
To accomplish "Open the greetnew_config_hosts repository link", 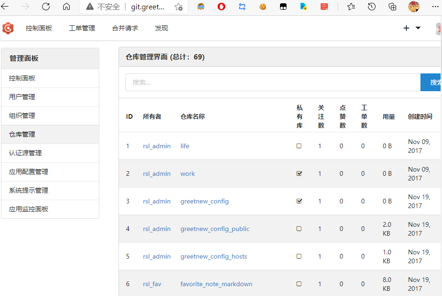I will [214, 256].
